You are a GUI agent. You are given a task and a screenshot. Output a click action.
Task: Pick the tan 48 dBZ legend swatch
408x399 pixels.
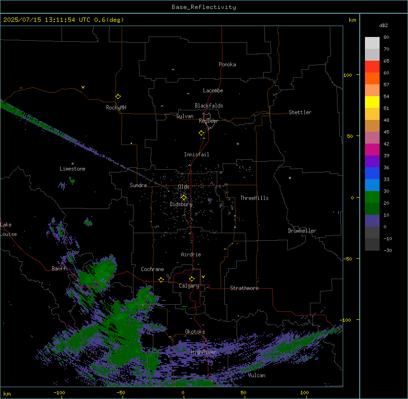(372, 126)
